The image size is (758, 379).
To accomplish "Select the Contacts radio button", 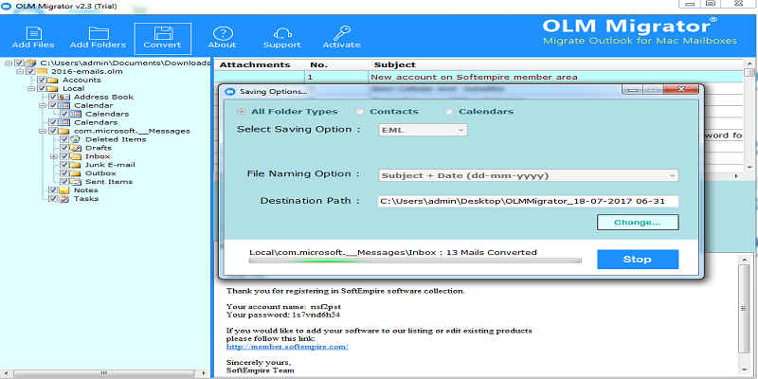I will pos(360,112).
